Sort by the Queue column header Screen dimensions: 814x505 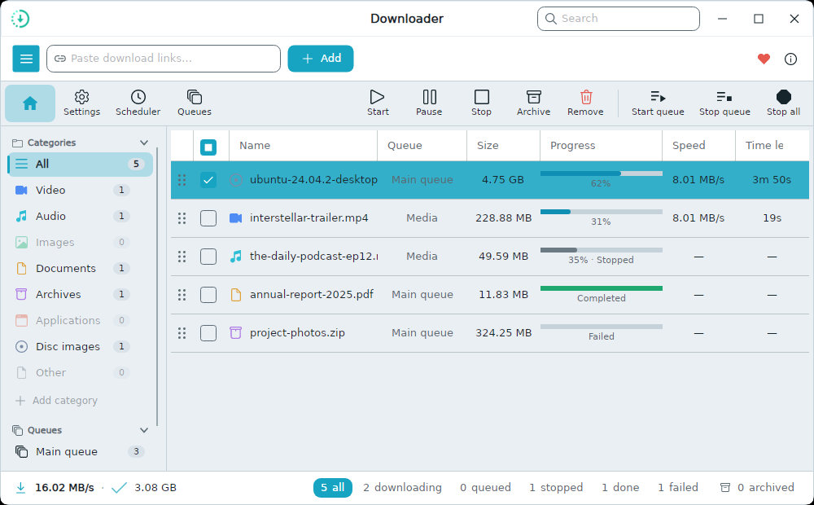click(x=422, y=146)
